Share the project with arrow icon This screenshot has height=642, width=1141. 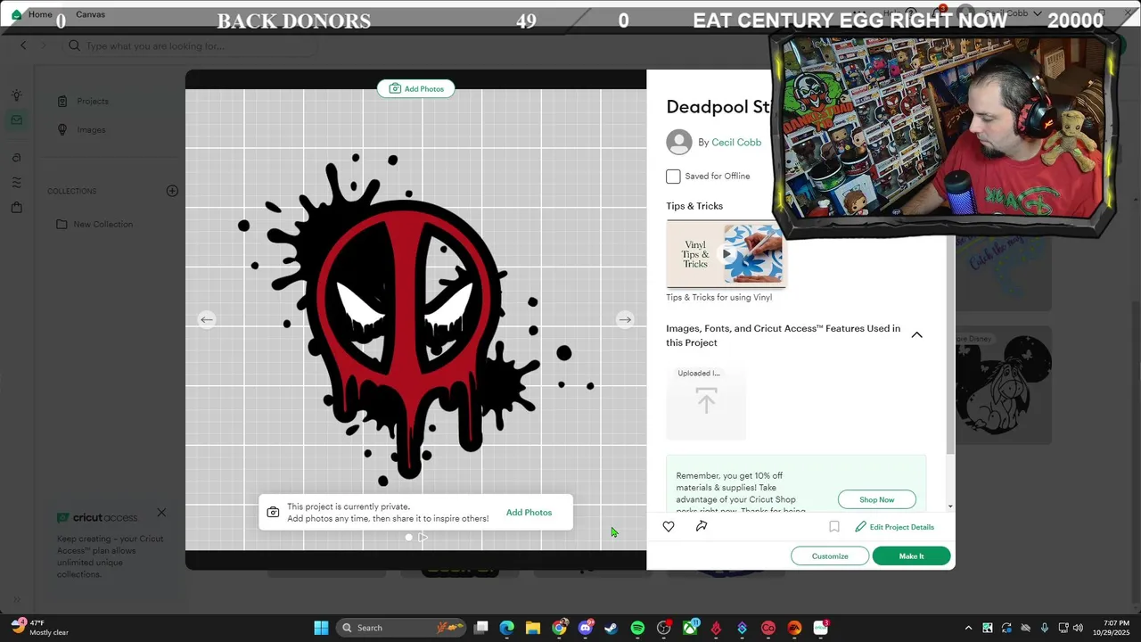pyautogui.click(x=702, y=526)
